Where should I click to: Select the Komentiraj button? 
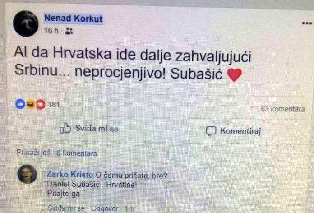pos(233,131)
